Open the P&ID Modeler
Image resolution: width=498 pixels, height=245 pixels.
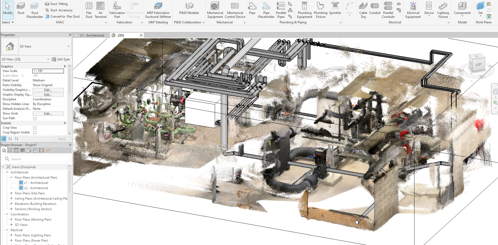189,9
